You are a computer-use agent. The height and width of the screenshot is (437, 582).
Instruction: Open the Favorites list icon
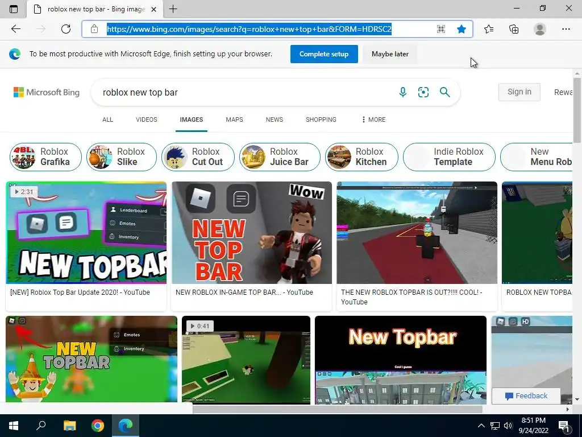tap(489, 29)
